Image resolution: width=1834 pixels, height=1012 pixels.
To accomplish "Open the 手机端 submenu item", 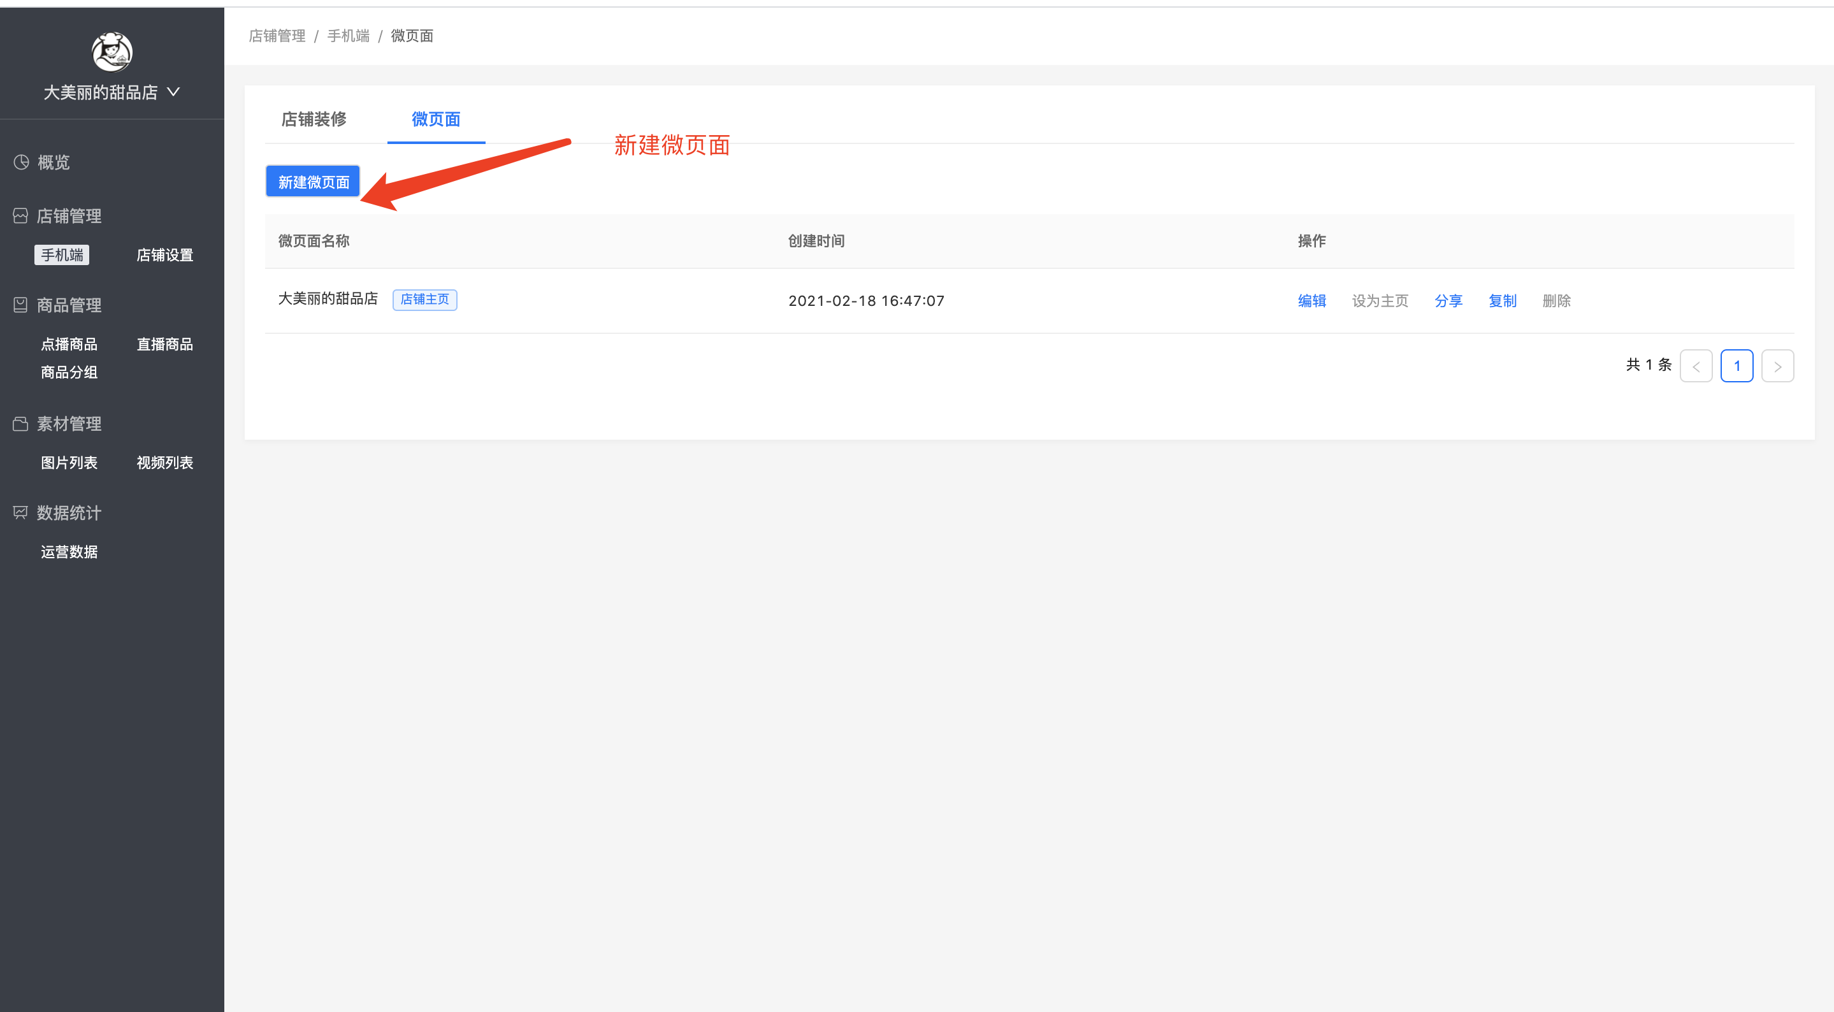I will click(x=62, y=255).
